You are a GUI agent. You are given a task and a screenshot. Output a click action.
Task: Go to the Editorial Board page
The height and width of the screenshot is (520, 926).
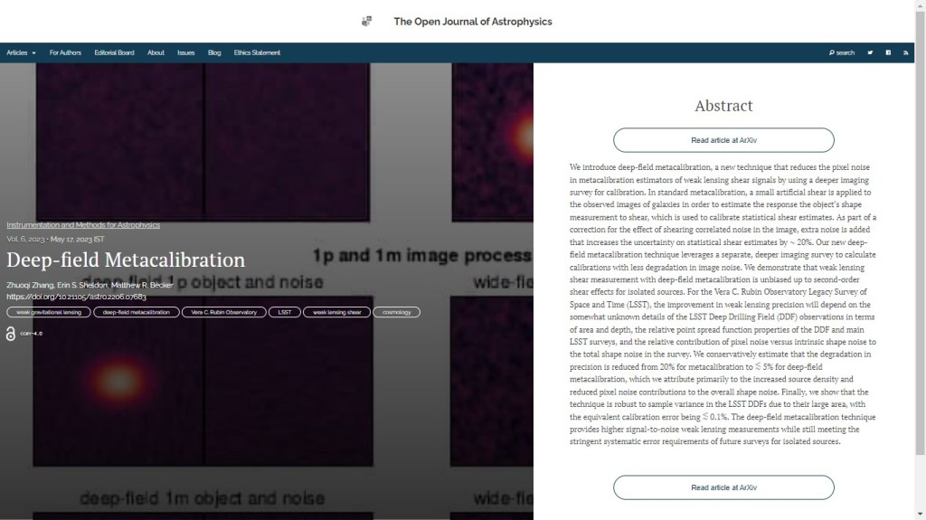pyautogui.click(x=114, y=52)
